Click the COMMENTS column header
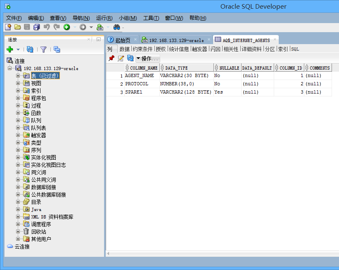This screenshot has height=270, width=339. point(318,68)
